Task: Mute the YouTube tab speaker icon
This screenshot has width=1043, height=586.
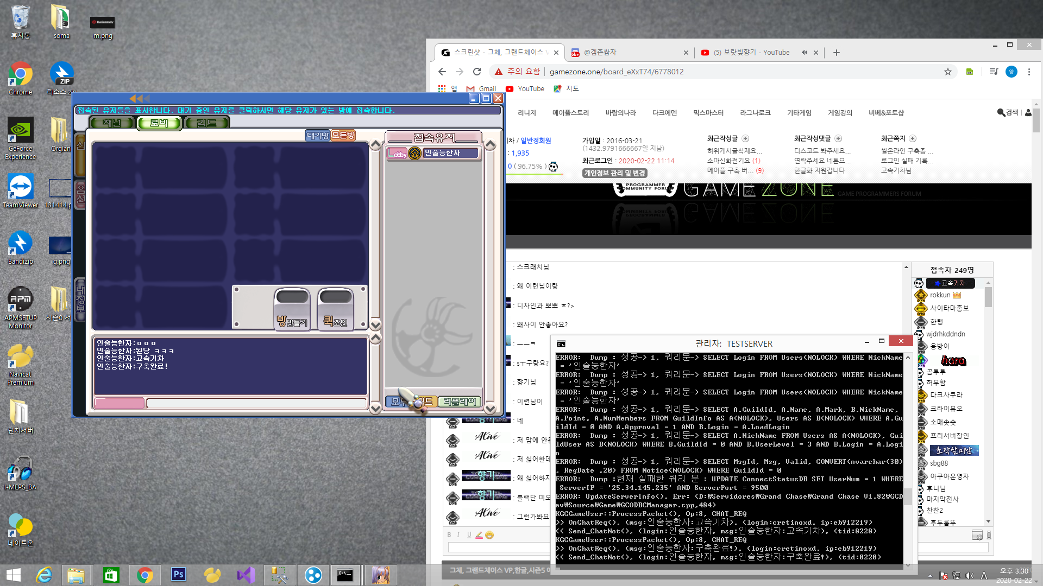Action: 804,53
